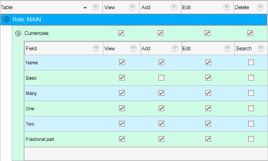Uncheck Add for Fractional part field
Viewport: 268px width, 161px height.
tap(161, 139)
